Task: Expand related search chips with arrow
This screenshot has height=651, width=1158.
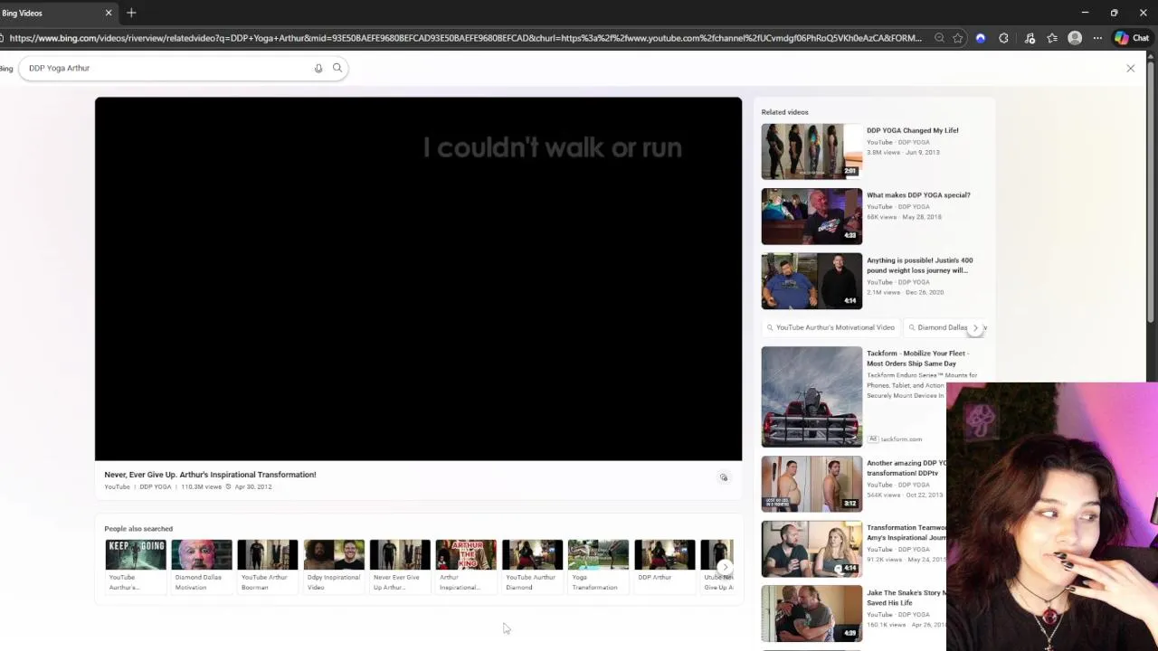Action: pos(975,327)
